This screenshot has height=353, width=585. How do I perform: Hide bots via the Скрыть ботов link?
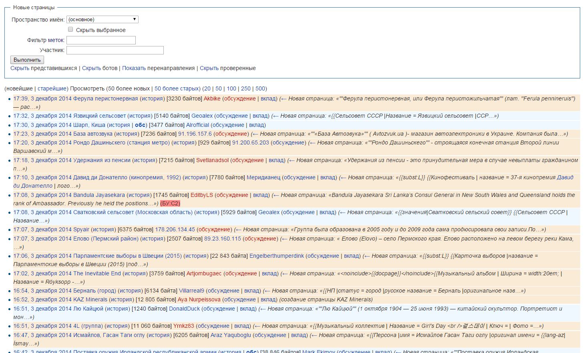click(x=91, y=68)
